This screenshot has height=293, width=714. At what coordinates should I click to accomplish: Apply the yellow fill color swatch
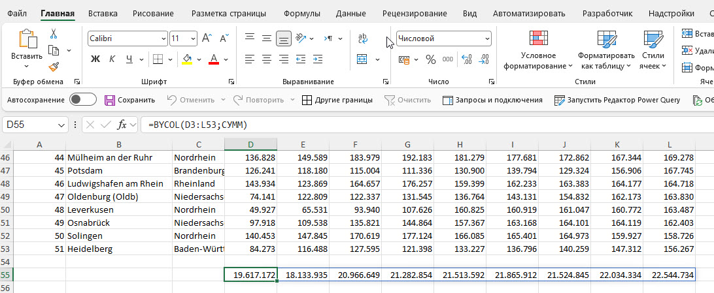pos(186,59)
